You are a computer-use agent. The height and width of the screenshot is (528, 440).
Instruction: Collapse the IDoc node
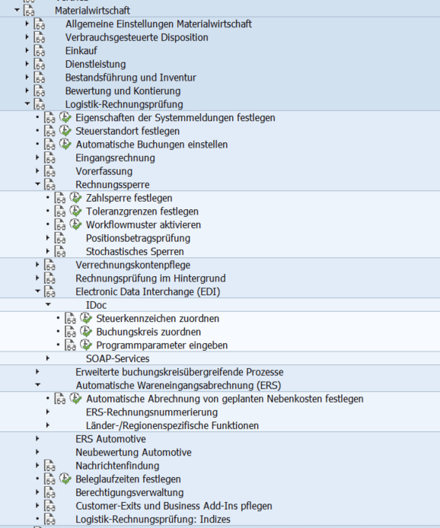pos(48,304)
